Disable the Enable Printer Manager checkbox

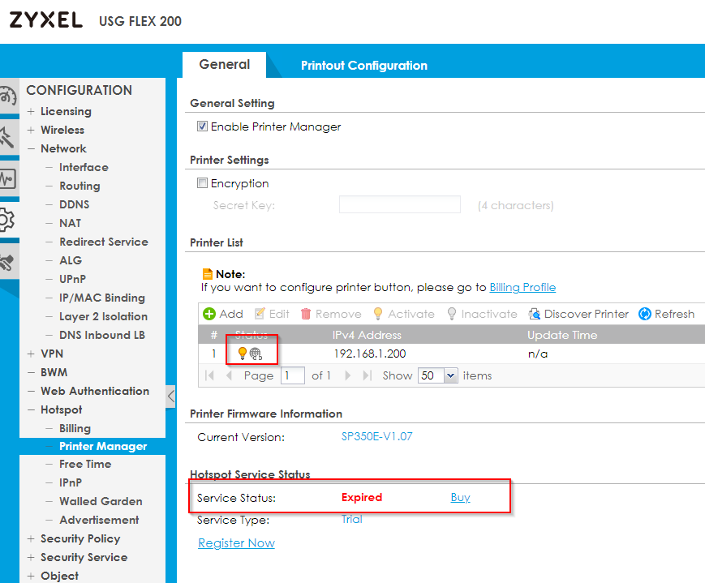203,126
